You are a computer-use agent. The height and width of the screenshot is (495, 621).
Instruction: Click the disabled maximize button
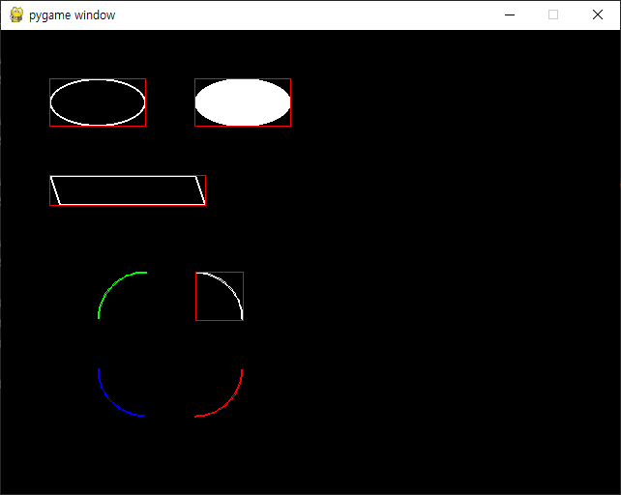[x=553, y=15]
